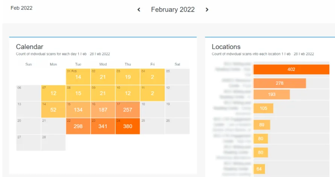This screenshot has width=335, height=177.
Task: Select empty calendar day 18
Action: [x=153, y=110]
